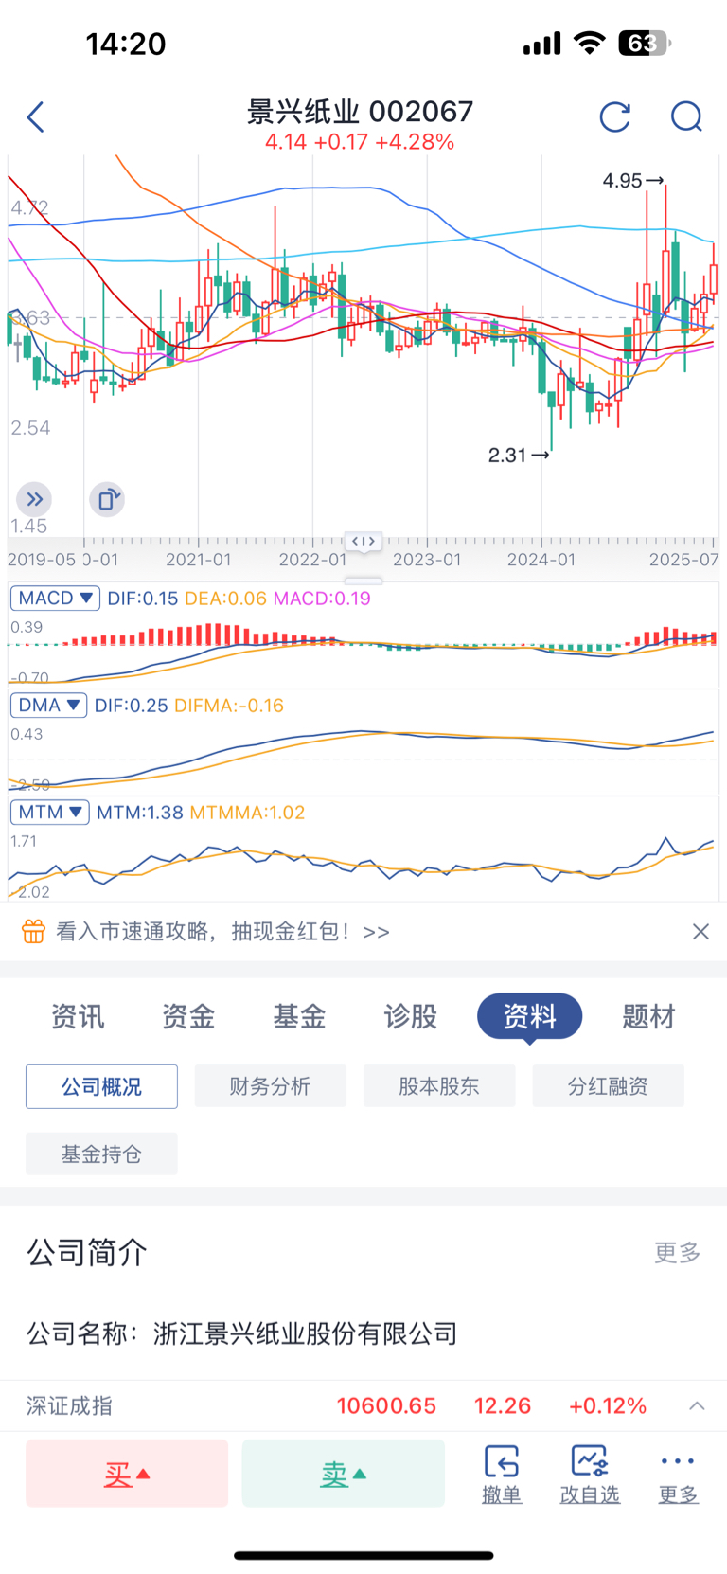Dismiss the promo banner with X
This screenshot has width=727, height=1574.
coord(700,932)
